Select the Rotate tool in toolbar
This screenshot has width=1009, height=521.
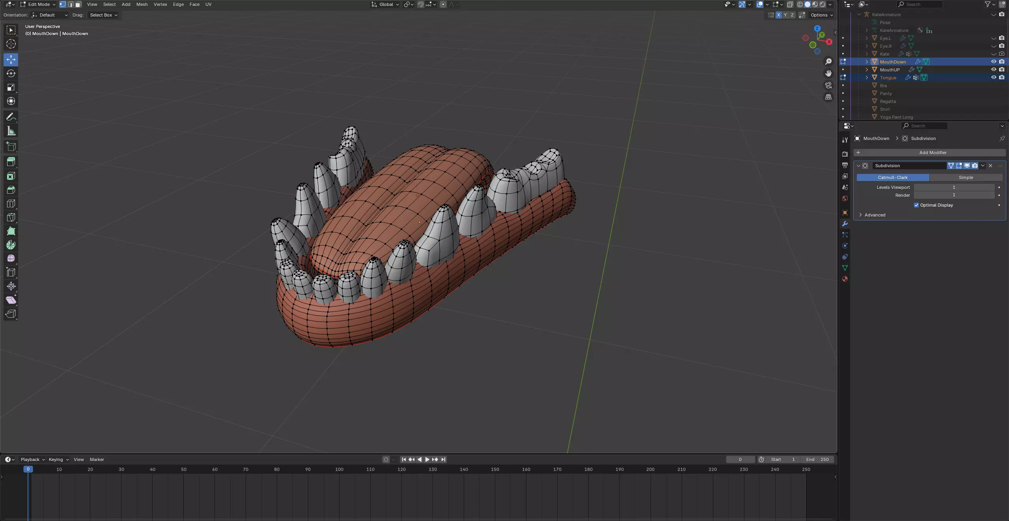point(11,73)
